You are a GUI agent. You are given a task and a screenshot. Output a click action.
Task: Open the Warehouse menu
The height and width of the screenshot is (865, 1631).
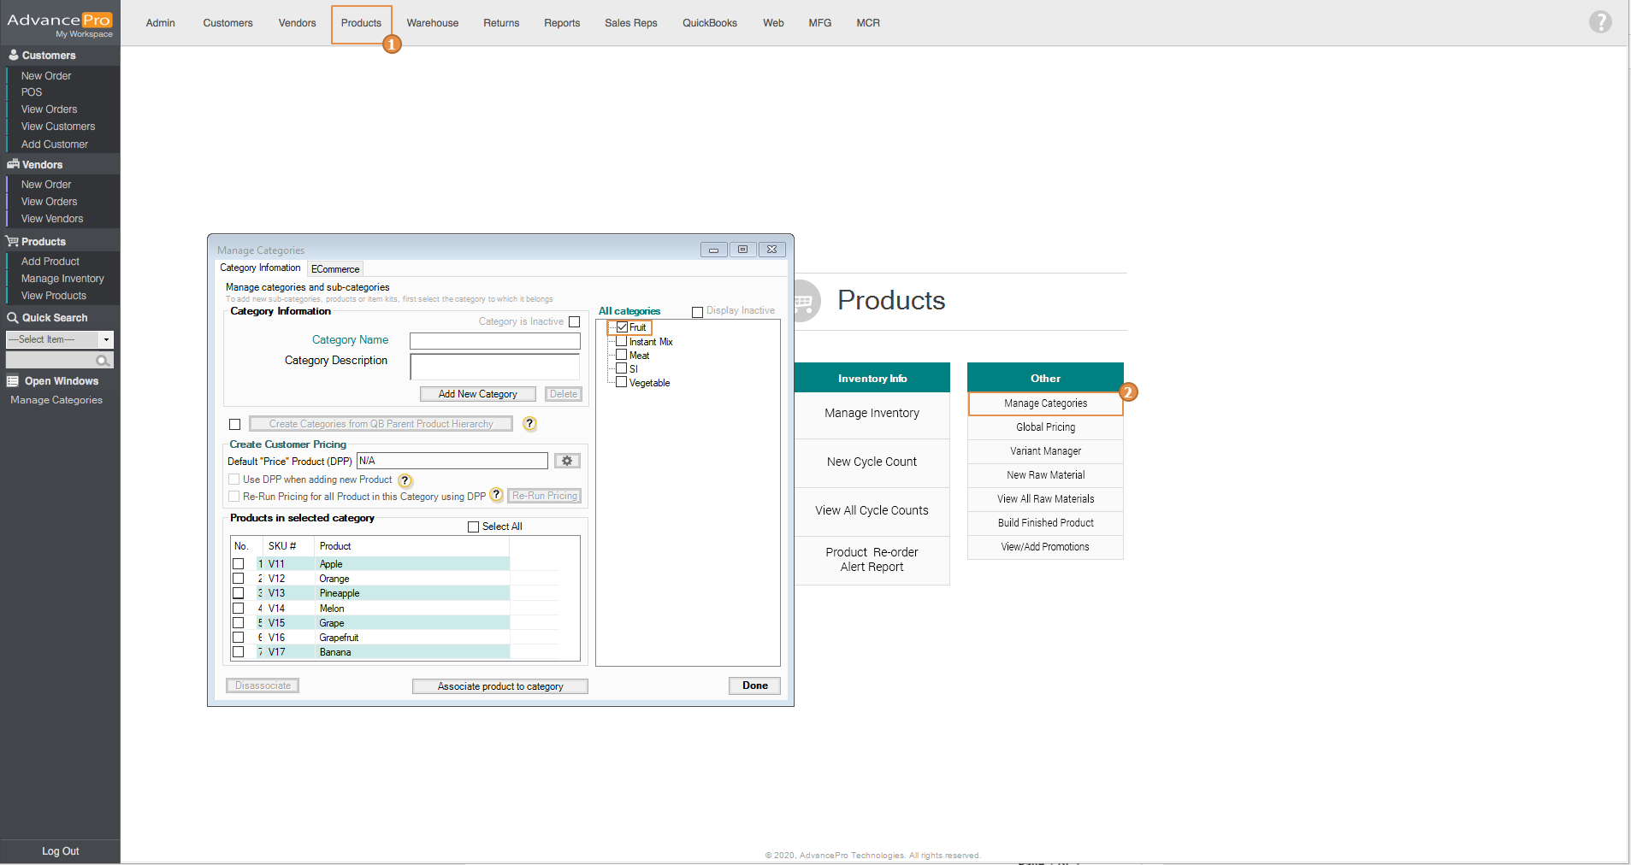click(x=432, y=23)
